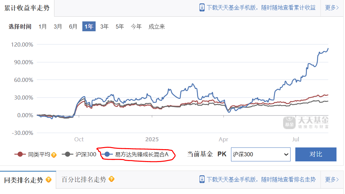345x194 pixels.
Task: Click 更多 link in 累计收益率走势 header
Action: (x=332, y=8)
